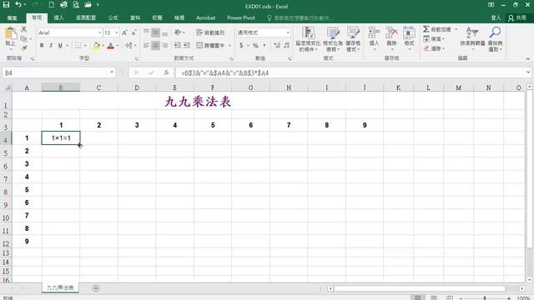Screen dimensions: 534x300
Task: Switch to the Formulas (公式) tab
Action: pos(113,17)
